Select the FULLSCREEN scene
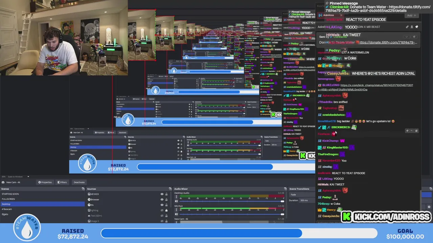 pos(42,199)
